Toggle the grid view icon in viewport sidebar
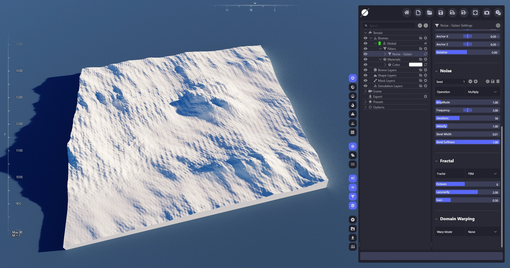The width and height of the screenshot is (510, 268). coord(352,132)
